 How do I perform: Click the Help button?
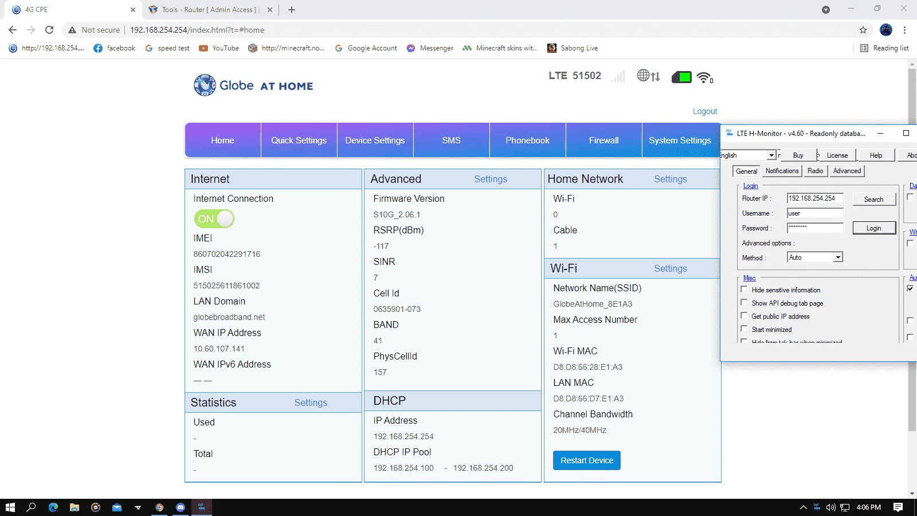click(876, 155)
